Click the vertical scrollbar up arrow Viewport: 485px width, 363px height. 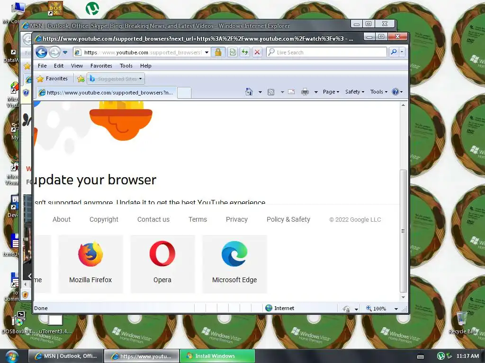pos(403,105)
